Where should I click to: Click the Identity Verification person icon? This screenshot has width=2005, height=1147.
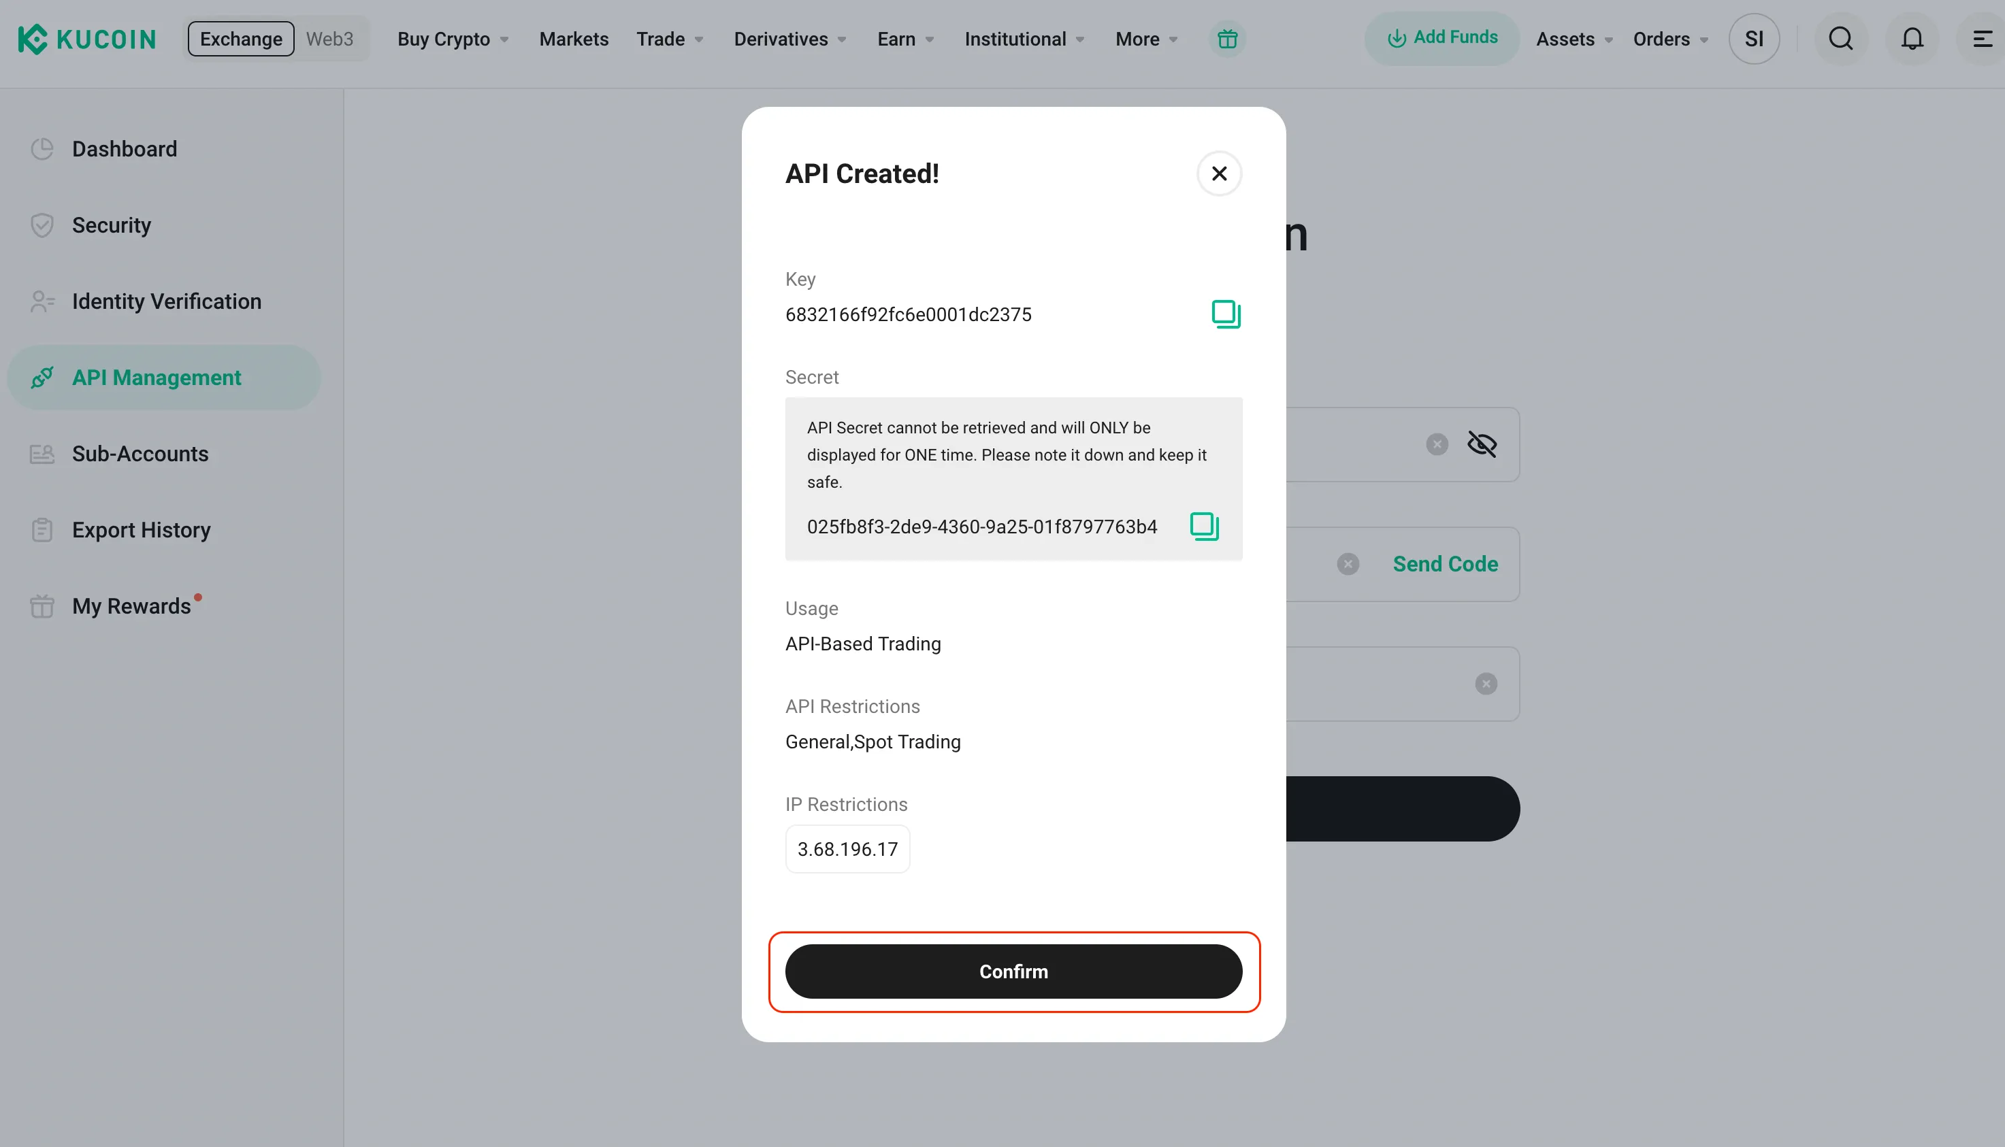point(42,302)
